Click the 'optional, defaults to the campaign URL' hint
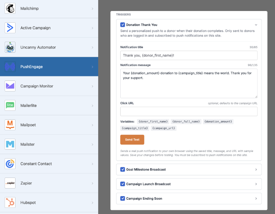Viewport: 275px width, 214px height. pos(233,103)
